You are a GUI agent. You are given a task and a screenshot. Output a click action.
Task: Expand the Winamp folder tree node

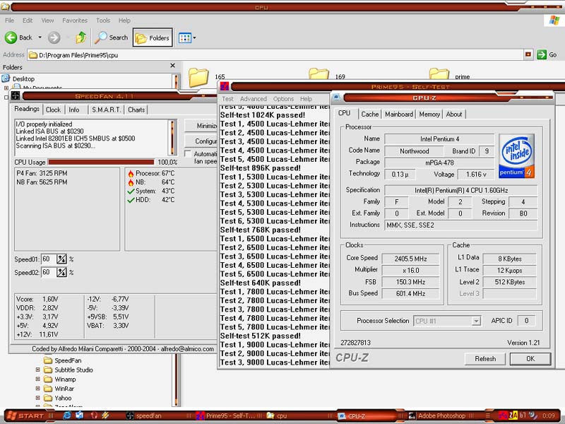coord(39,379)
